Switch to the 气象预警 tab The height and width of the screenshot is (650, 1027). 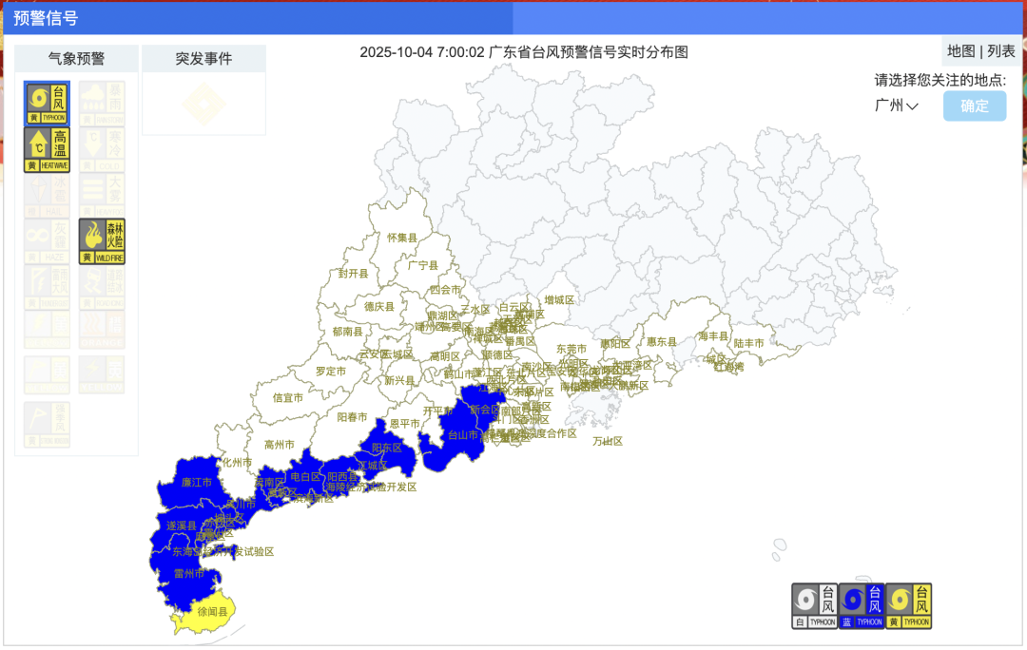click(76, 59)
